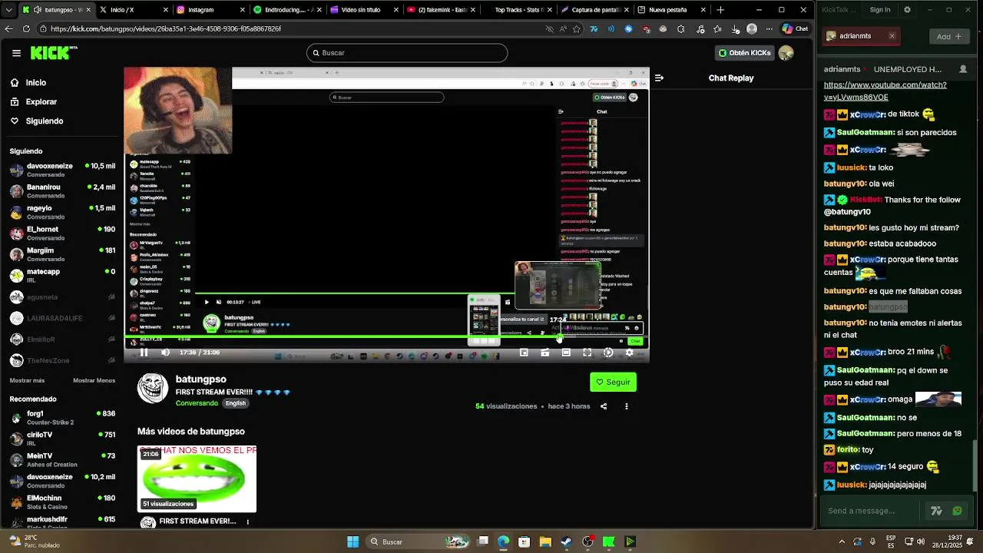Open the playback speed control

pyautogui.click(x=608, y=353)
